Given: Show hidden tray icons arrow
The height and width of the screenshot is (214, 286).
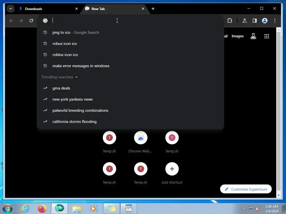Looking at the screenshot, I should [x=244, y=209].
